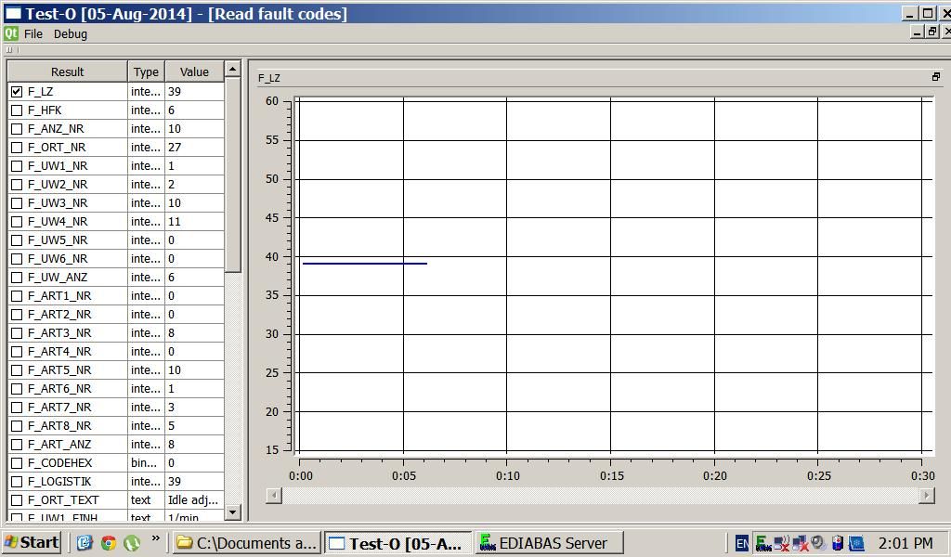Click the Start button
Screen dimensions: 951x557
[32, 543]
